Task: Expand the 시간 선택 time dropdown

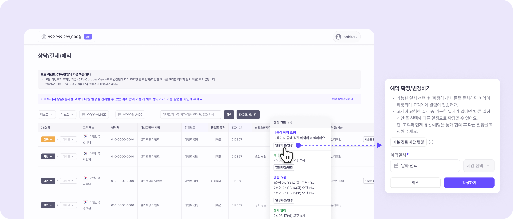Action: 479,166
